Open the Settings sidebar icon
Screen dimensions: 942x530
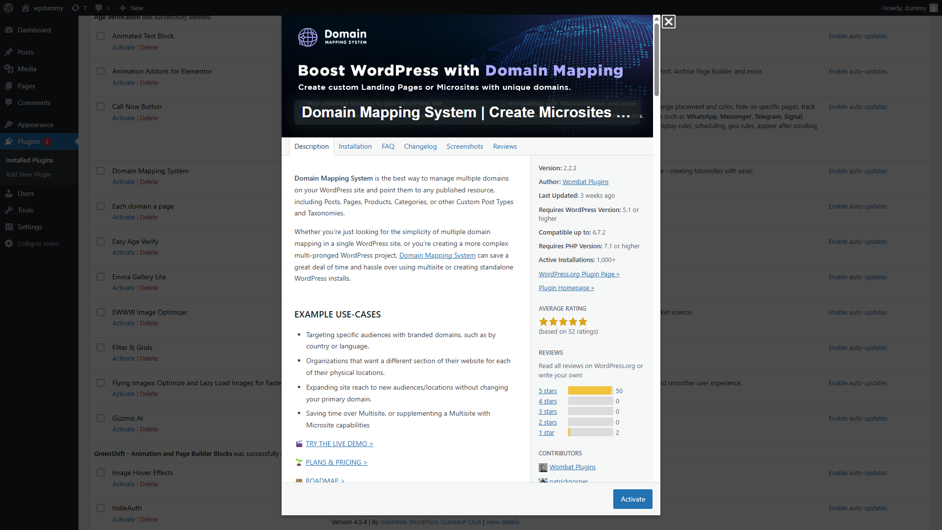coord(9,227)
